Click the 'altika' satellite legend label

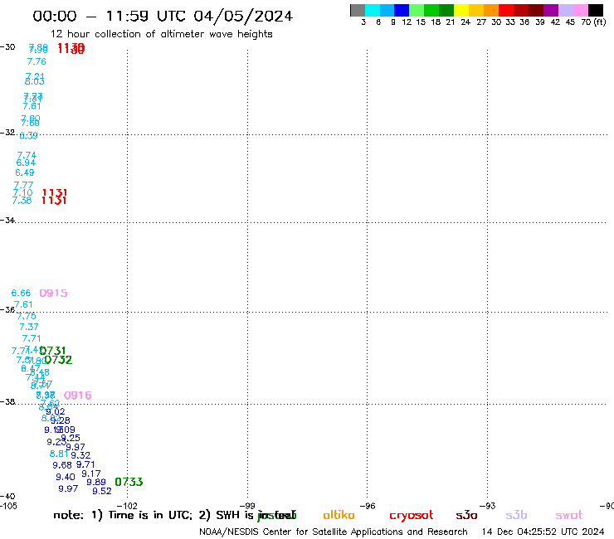coord(339,515)
